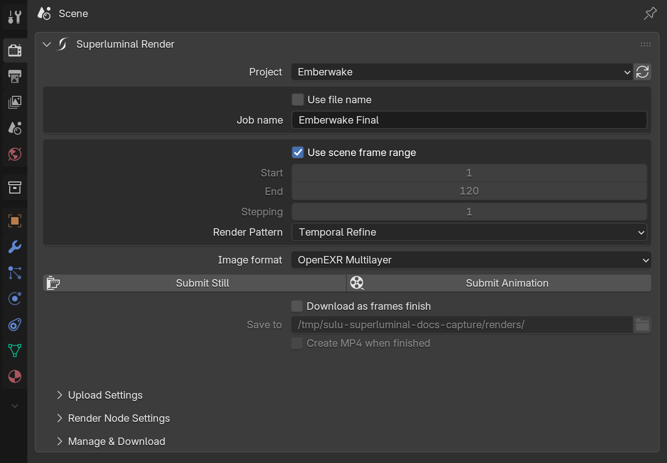667x463 pixels.
Task: Grab the panel drag handle dots
Action: coord(646,44)
